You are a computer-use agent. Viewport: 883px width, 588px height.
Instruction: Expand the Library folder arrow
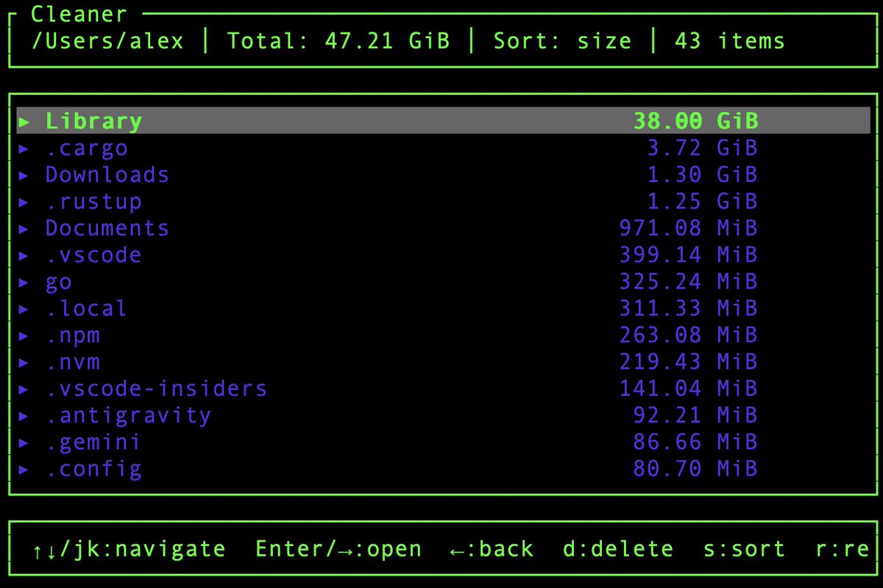(24, 121)
